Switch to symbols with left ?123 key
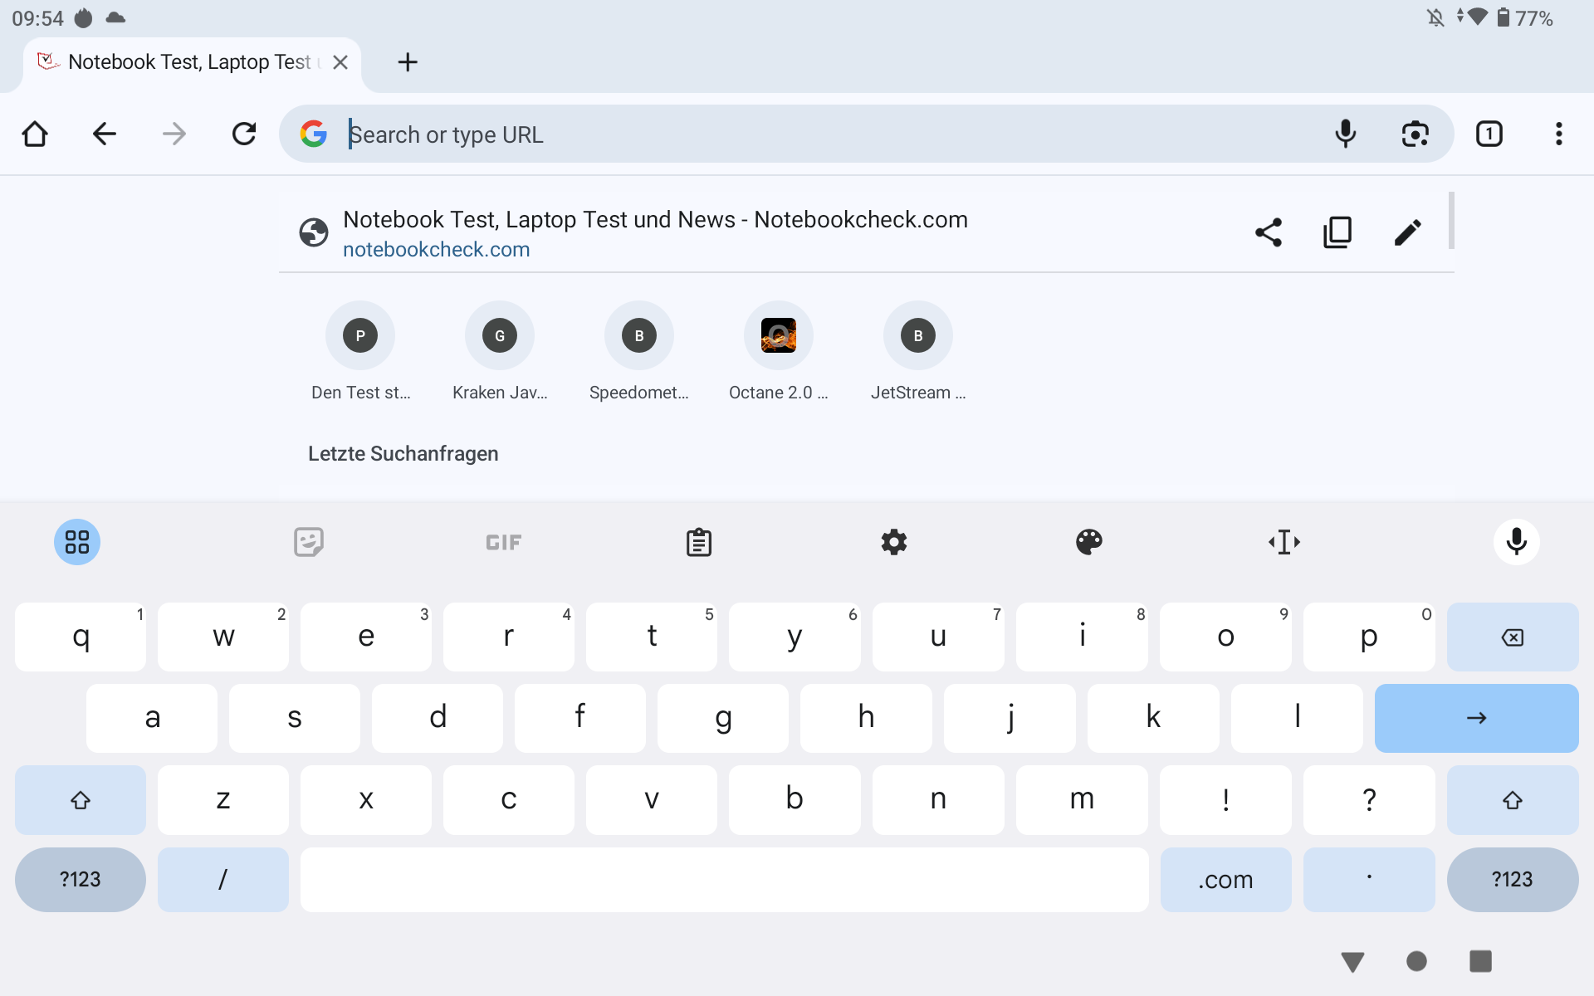The image size is (1594, 996). click(x=80, y=880)
